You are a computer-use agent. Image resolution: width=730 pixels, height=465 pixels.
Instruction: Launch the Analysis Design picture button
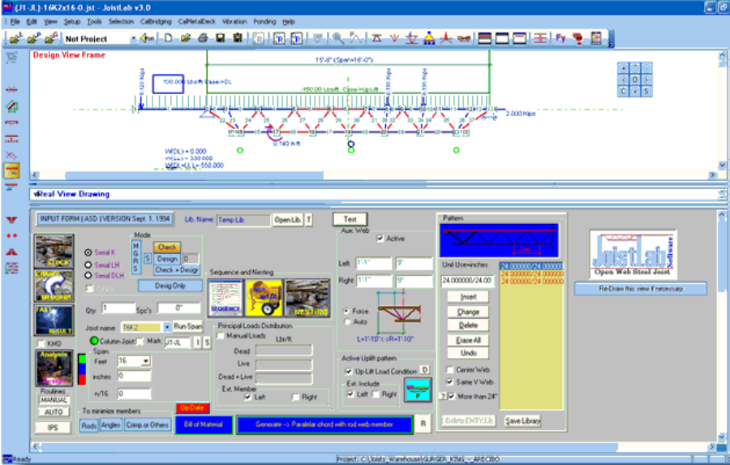54,368
